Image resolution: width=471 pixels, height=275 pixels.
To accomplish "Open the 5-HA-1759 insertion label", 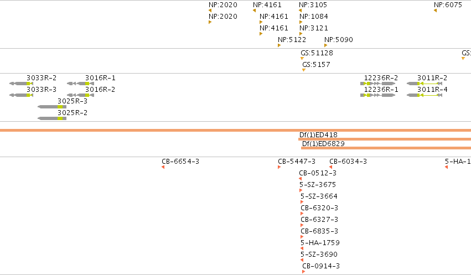I will coord(320,243).
